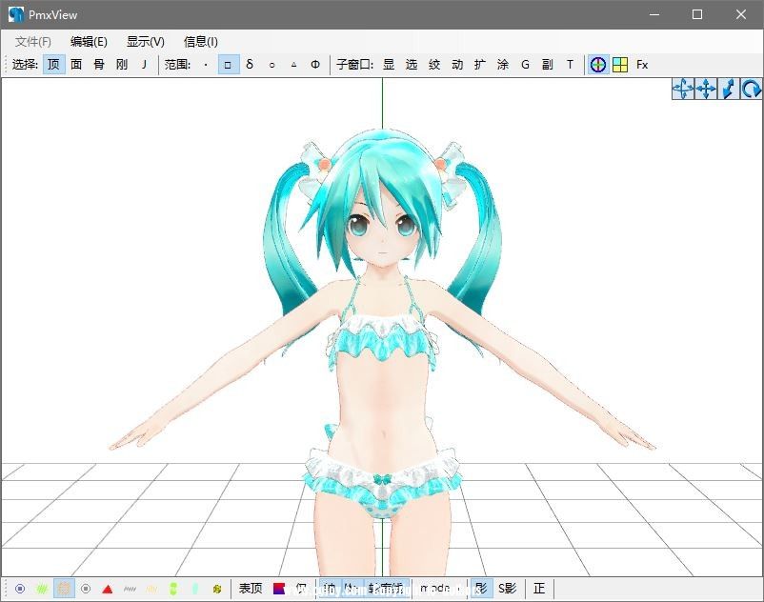Click the circular reset view arrow icon

tap(752, 89)
